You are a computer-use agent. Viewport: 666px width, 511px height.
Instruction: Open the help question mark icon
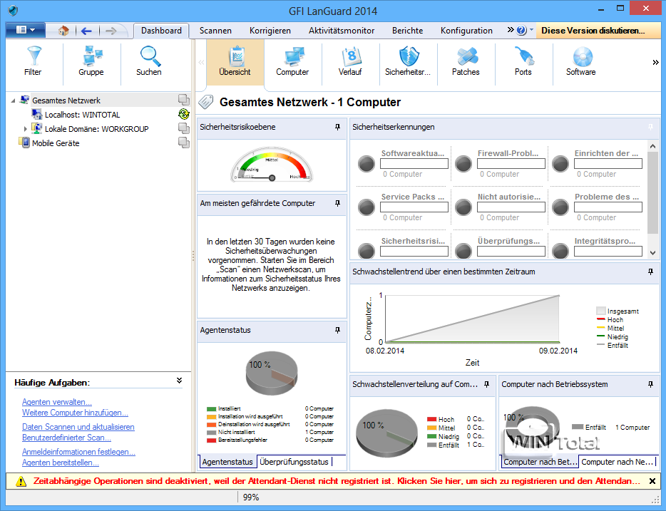click(x=521, y=30)
